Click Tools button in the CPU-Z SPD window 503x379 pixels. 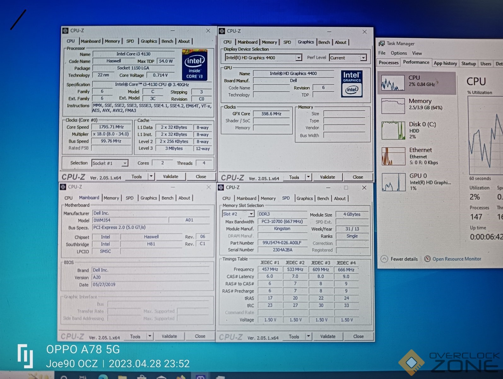point(294,337)
